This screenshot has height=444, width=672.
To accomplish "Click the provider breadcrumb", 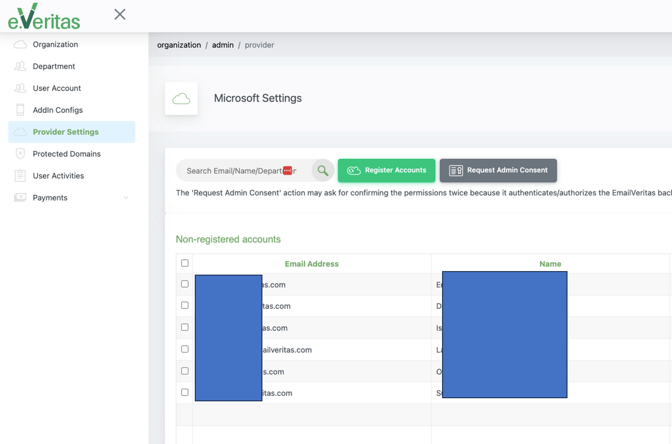I will click(x=259, y=45).
